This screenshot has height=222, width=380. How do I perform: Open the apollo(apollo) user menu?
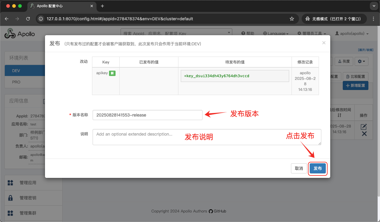point(352,34)
